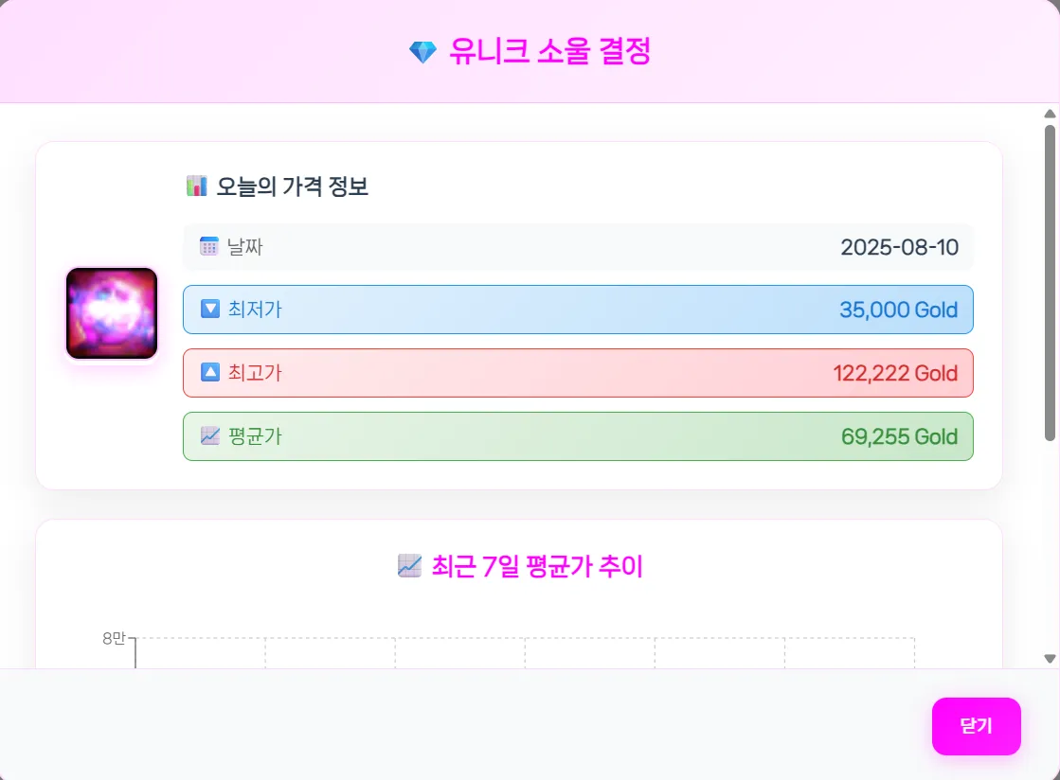
Task: Click the vertical scrollbar thumb
Action: click(1050, 282)
